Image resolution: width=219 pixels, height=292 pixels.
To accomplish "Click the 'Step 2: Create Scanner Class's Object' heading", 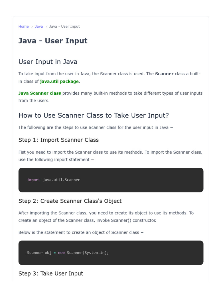I will pyautogui.click(x=70, y=201).
